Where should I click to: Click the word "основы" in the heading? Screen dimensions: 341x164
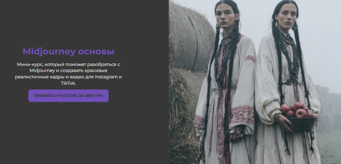(x=96, y=52)
